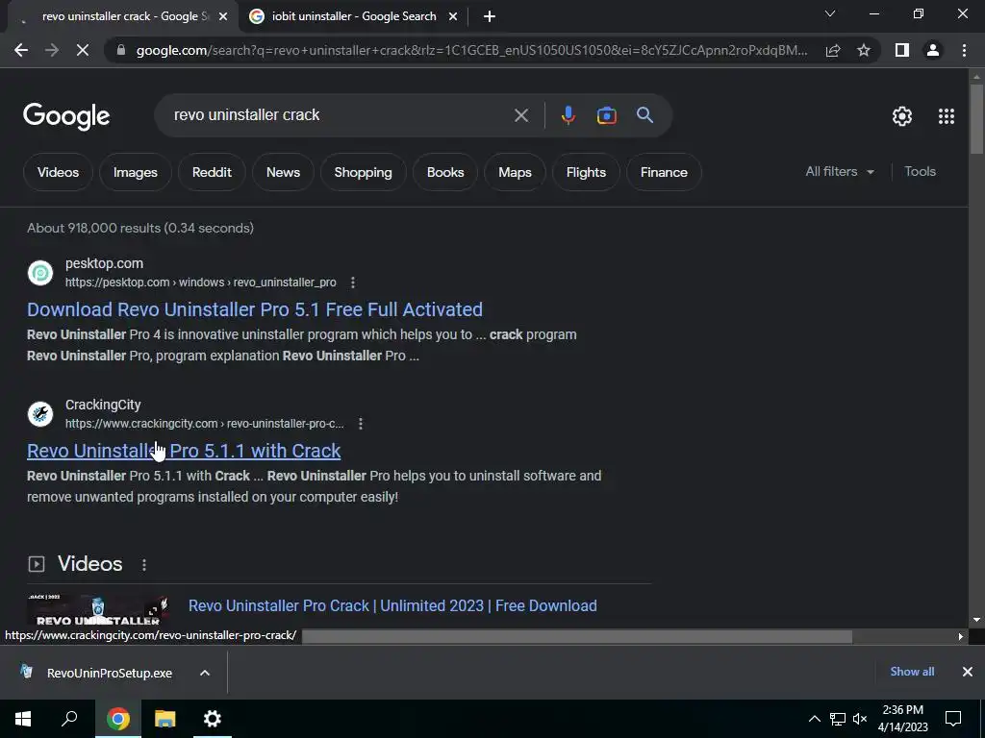This screenshot has width=985, height=738.
Task: Close the downloads bar
Action: point(968,672)
